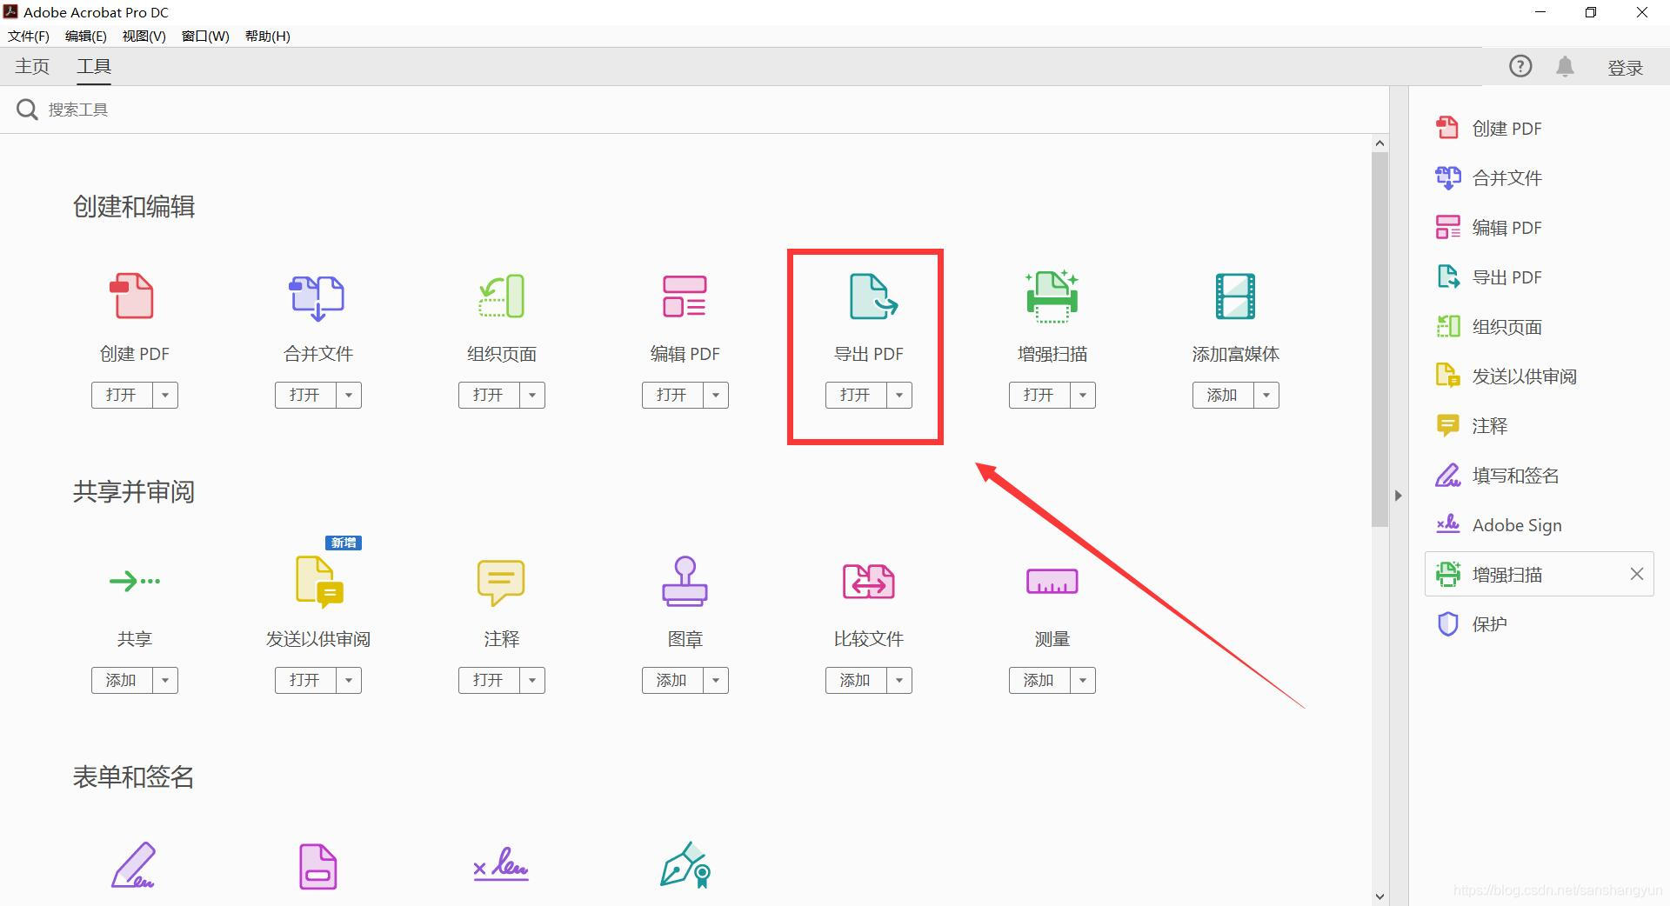Click the Enhance Scans (增强扫描) icon in main grid

click(x=1052, y=296)
